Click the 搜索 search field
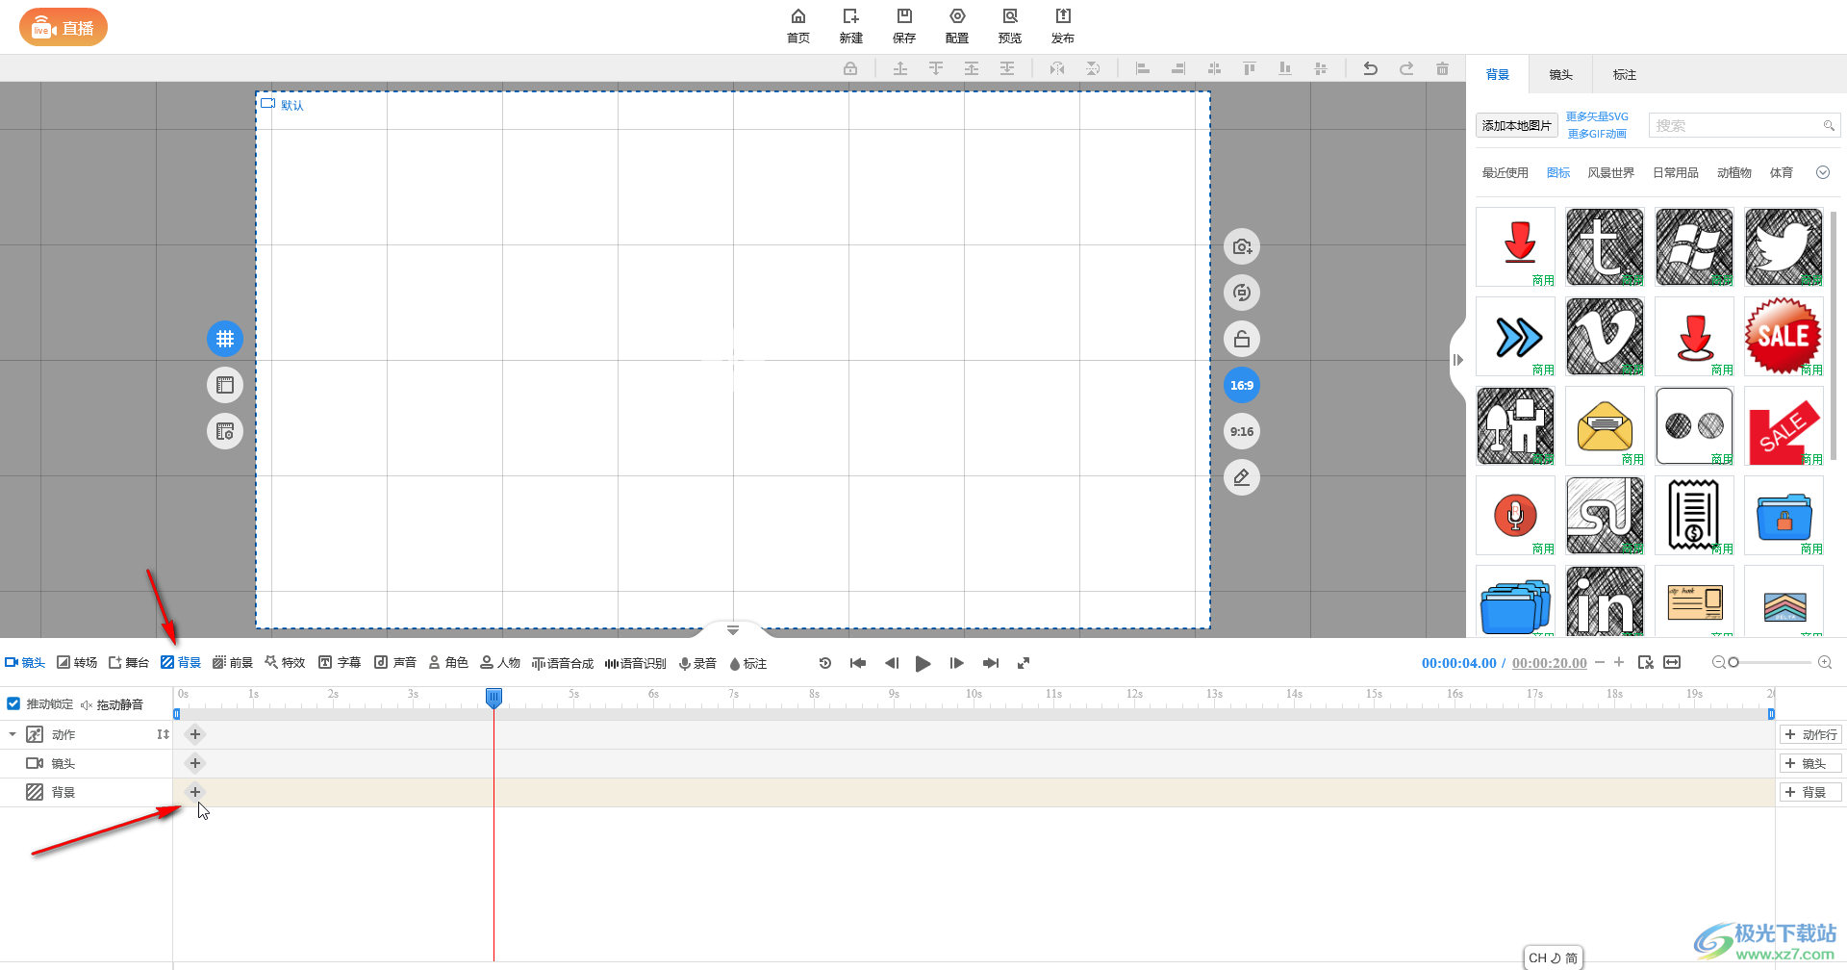The width and height of the screenshot is (1847, 970). point(1744,125)
